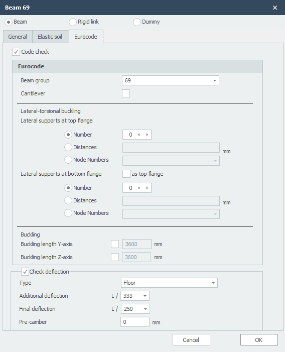Select the Rigid link radio option
The height and width of the screenshot is (352, 285).
(73, 22)
